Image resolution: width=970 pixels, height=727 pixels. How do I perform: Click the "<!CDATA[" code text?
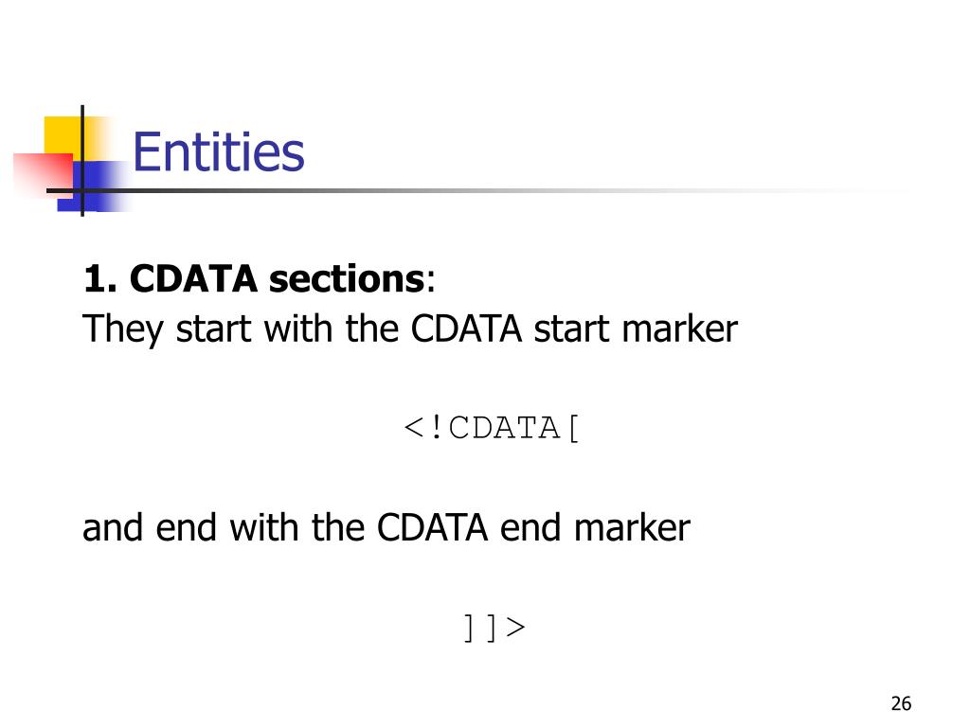[x=492, y=428]
